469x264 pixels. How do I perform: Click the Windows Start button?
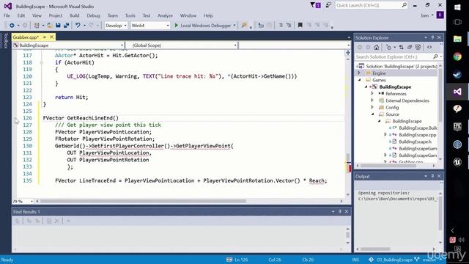tap(457, 7)
